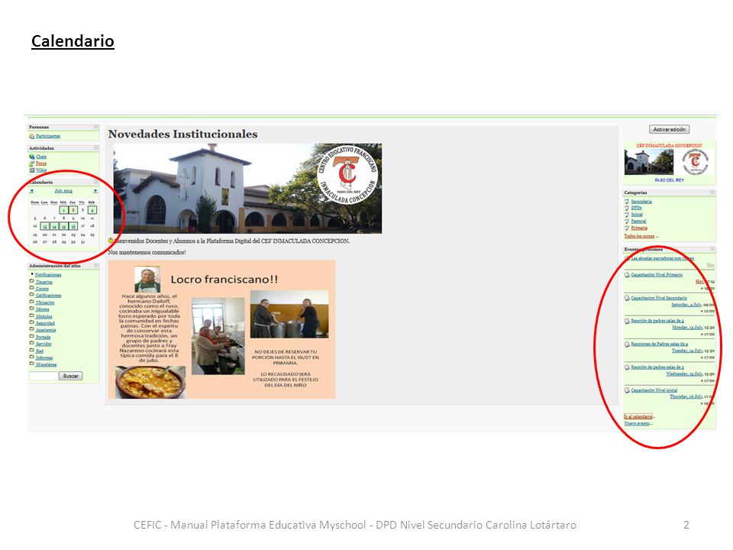
Task: Collapse the Actividades block
Action: (x=96, y=147)
